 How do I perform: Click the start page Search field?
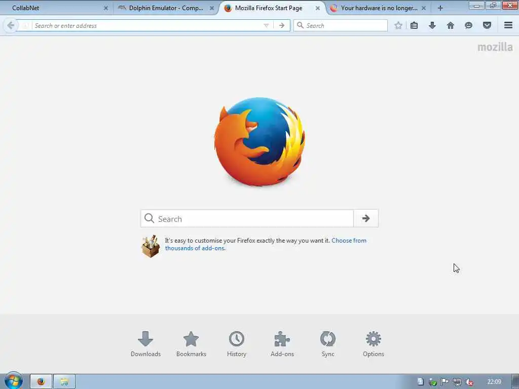coord(247,218)
